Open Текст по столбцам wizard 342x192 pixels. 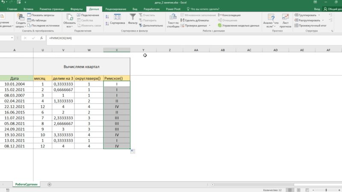tap(173, 20)
